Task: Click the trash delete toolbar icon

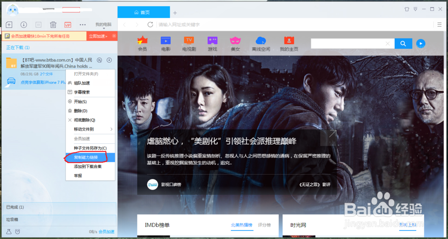Action: point(53,25)
